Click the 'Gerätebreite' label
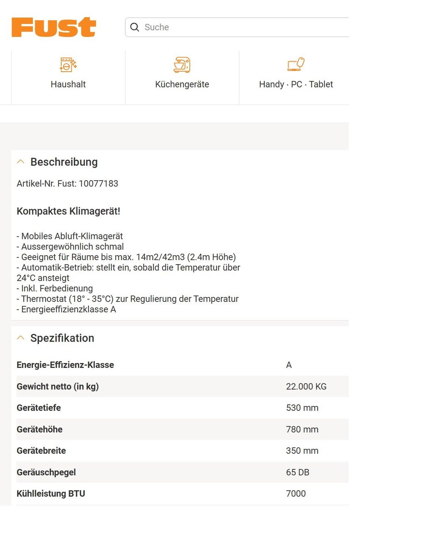The width and height of the screenshot is (448, 547). [x=41, y=451]
